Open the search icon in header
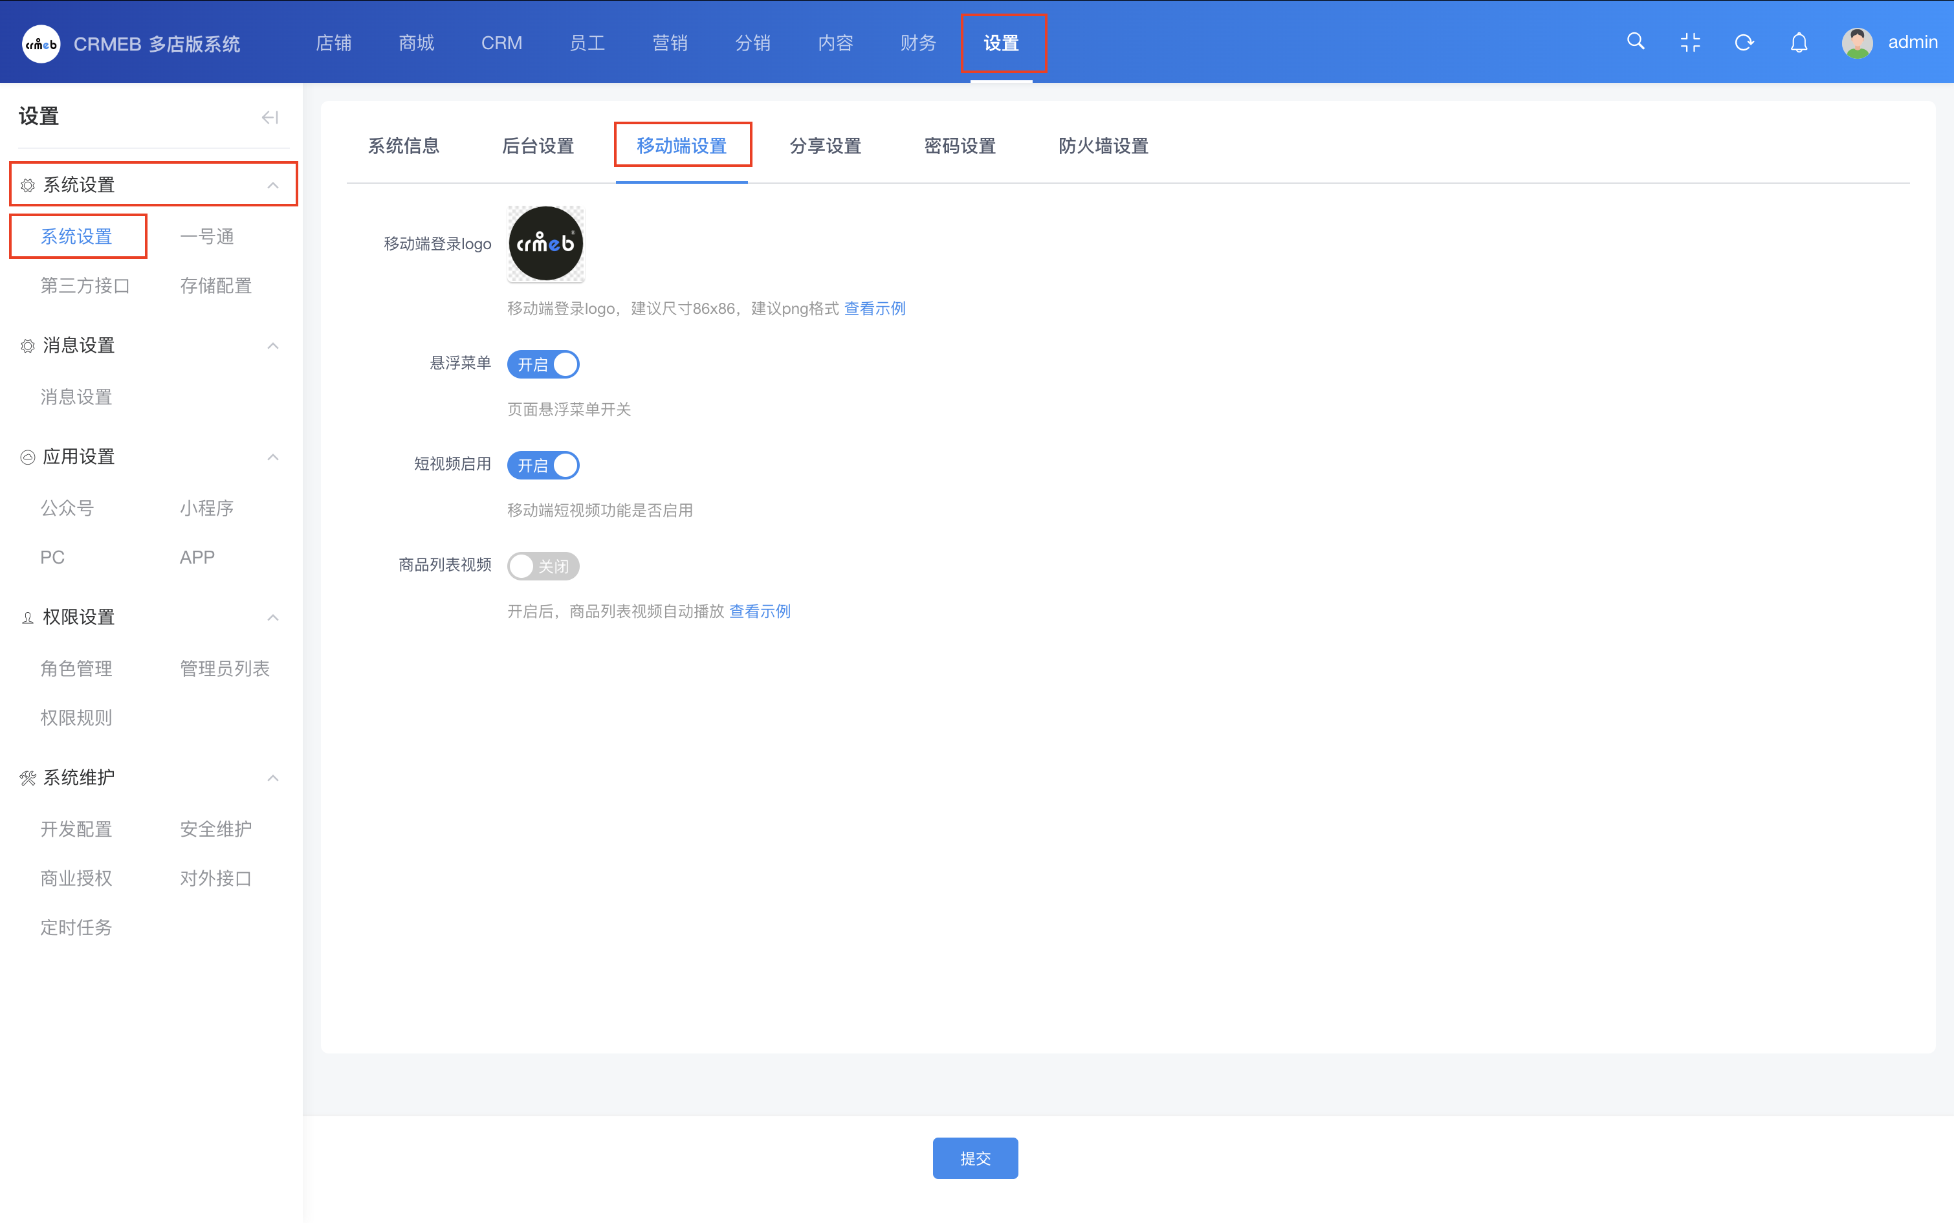1954x1223 pixels. [x=1636, y=41]
